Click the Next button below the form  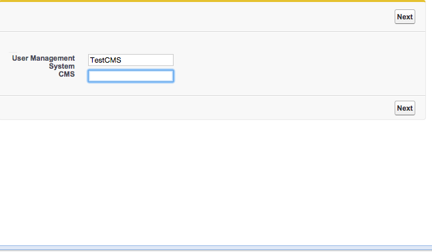point(405,108)
